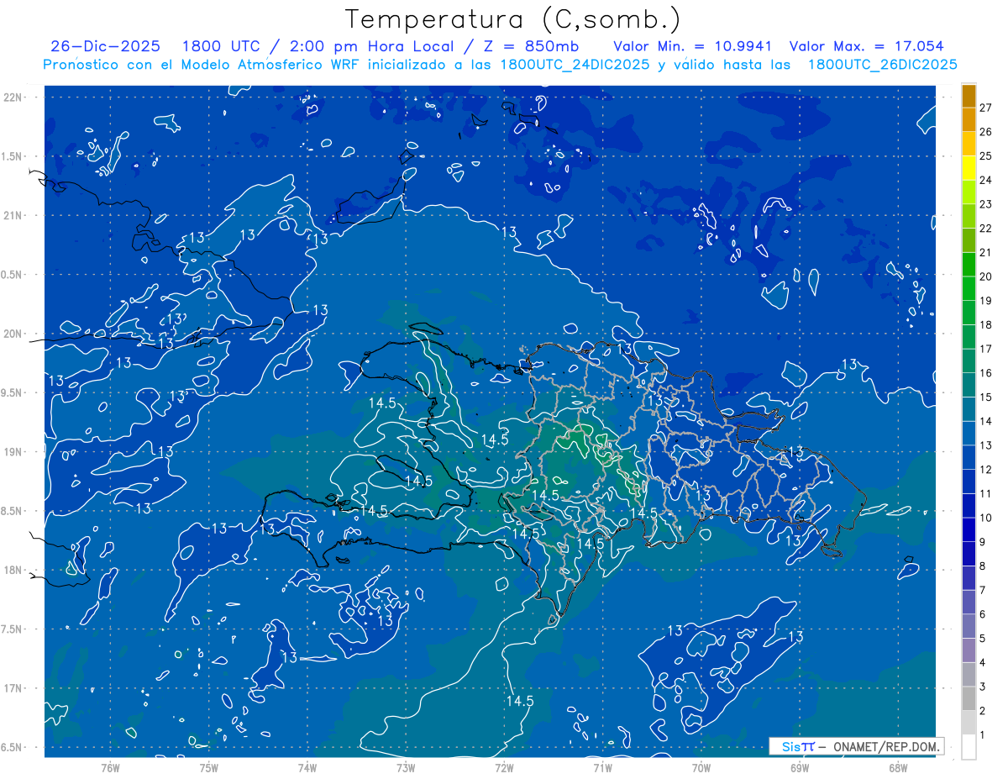Viewport: 1008px width, 779px height.
Task: Click the 'ONAMET/REP.DOM.' credit label
Action: point(885,746)
